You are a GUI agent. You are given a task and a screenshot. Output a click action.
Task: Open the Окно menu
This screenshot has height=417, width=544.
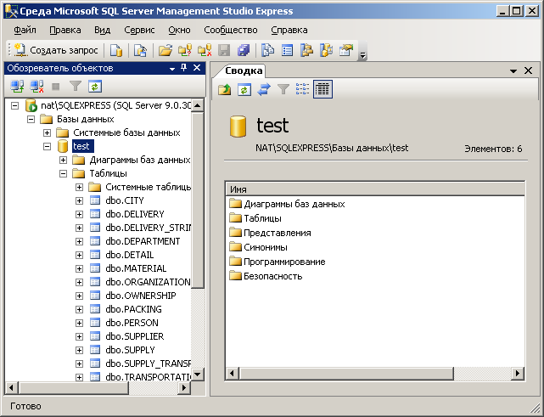click(x=179, y=31)
